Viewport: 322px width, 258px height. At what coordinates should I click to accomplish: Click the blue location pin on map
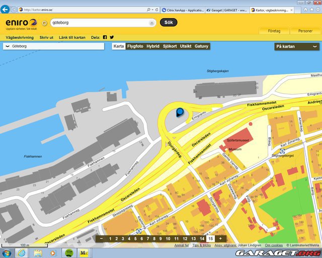pyautogui.click(x=180, y=113)
